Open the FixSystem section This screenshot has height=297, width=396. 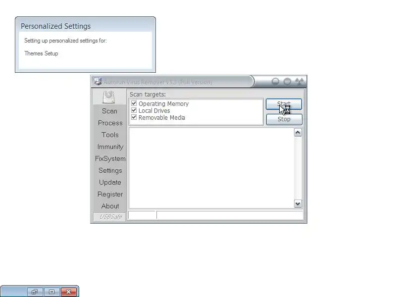110,158
